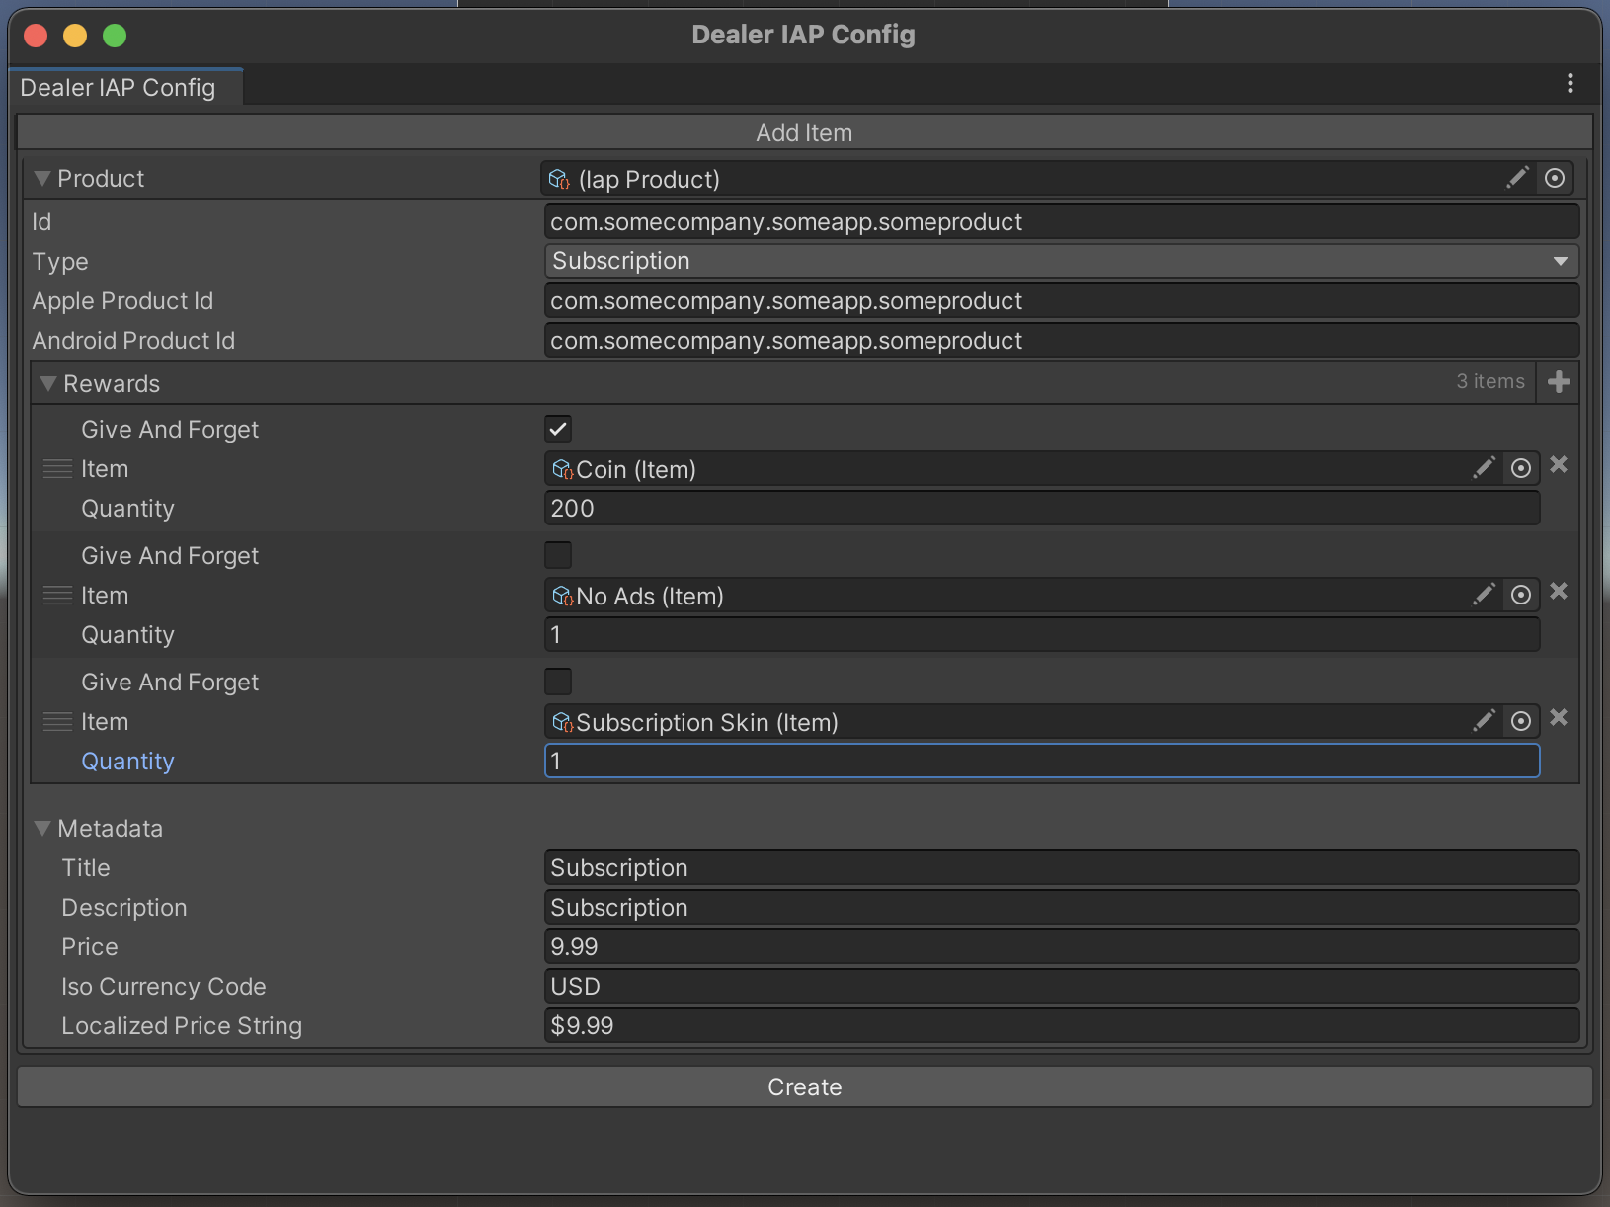The width and height of the screenshot is (1610, 1207).
Task: Click the Iso Currency Code label
Action: pyautogui.click(x=164, y=987)
